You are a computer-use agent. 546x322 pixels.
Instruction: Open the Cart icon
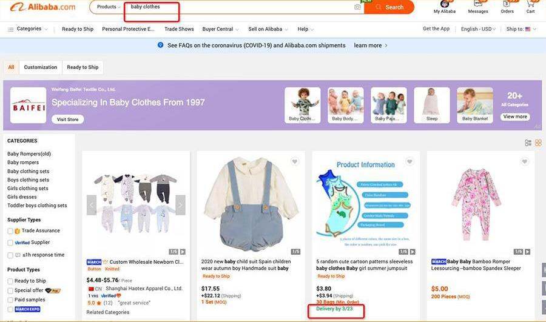530,4
